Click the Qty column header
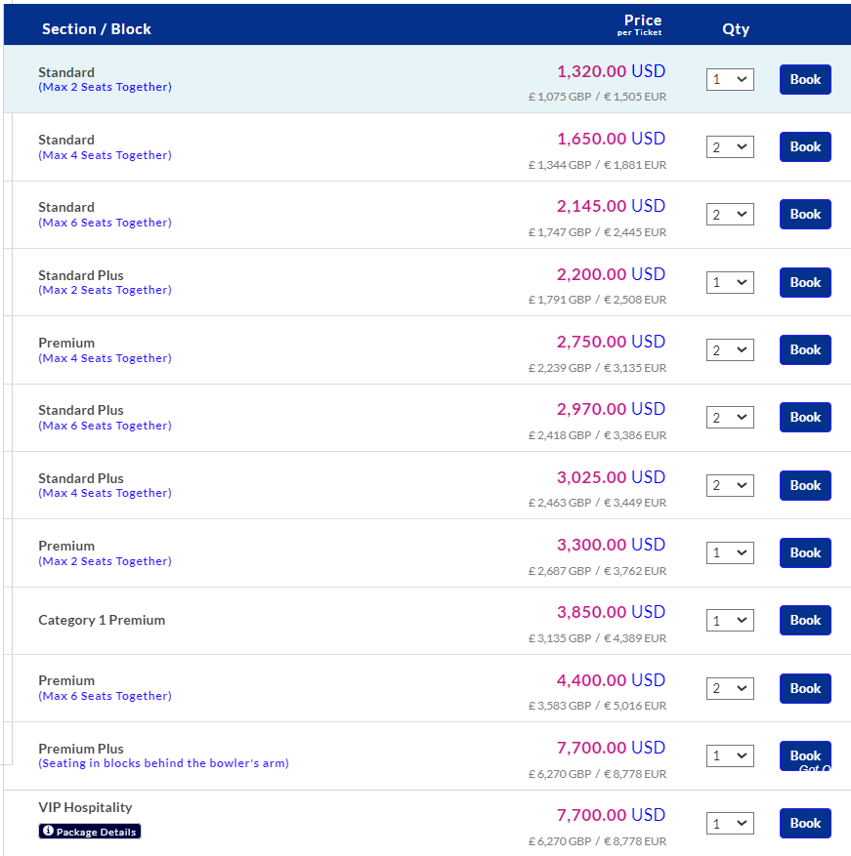This screenshot has width=851, height=856. click(x=736, y=29)
